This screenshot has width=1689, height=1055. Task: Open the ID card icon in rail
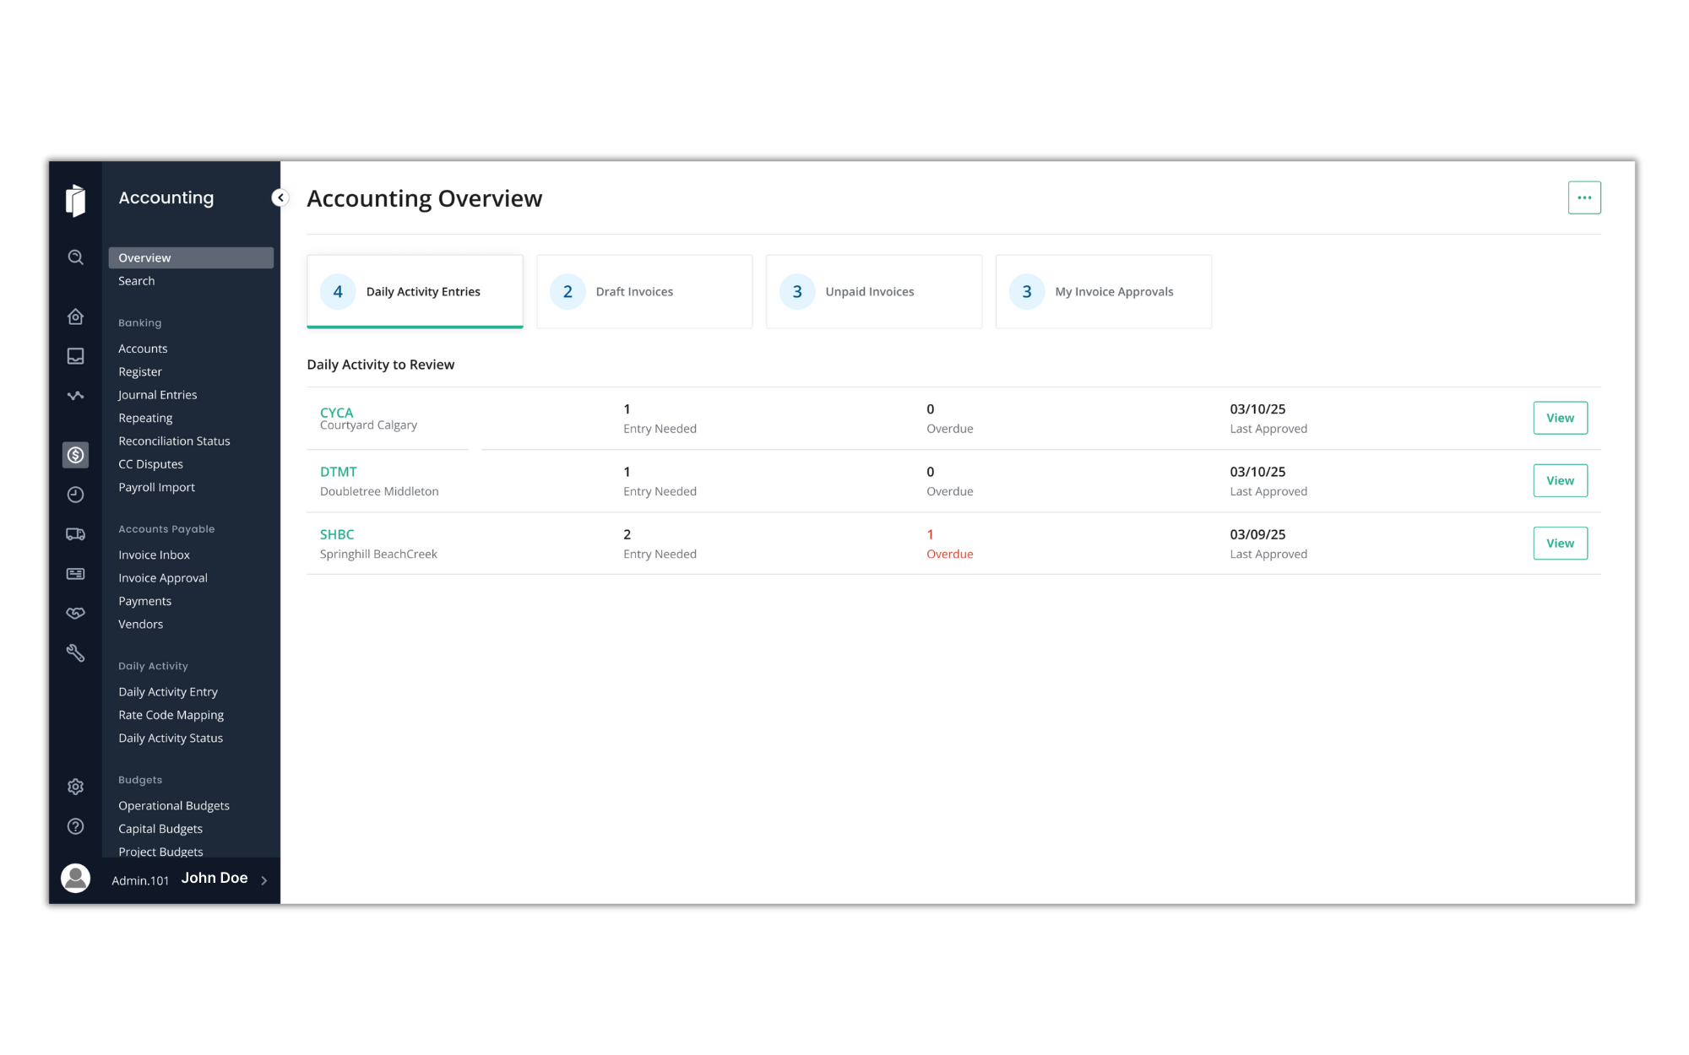tap(75, 574)
